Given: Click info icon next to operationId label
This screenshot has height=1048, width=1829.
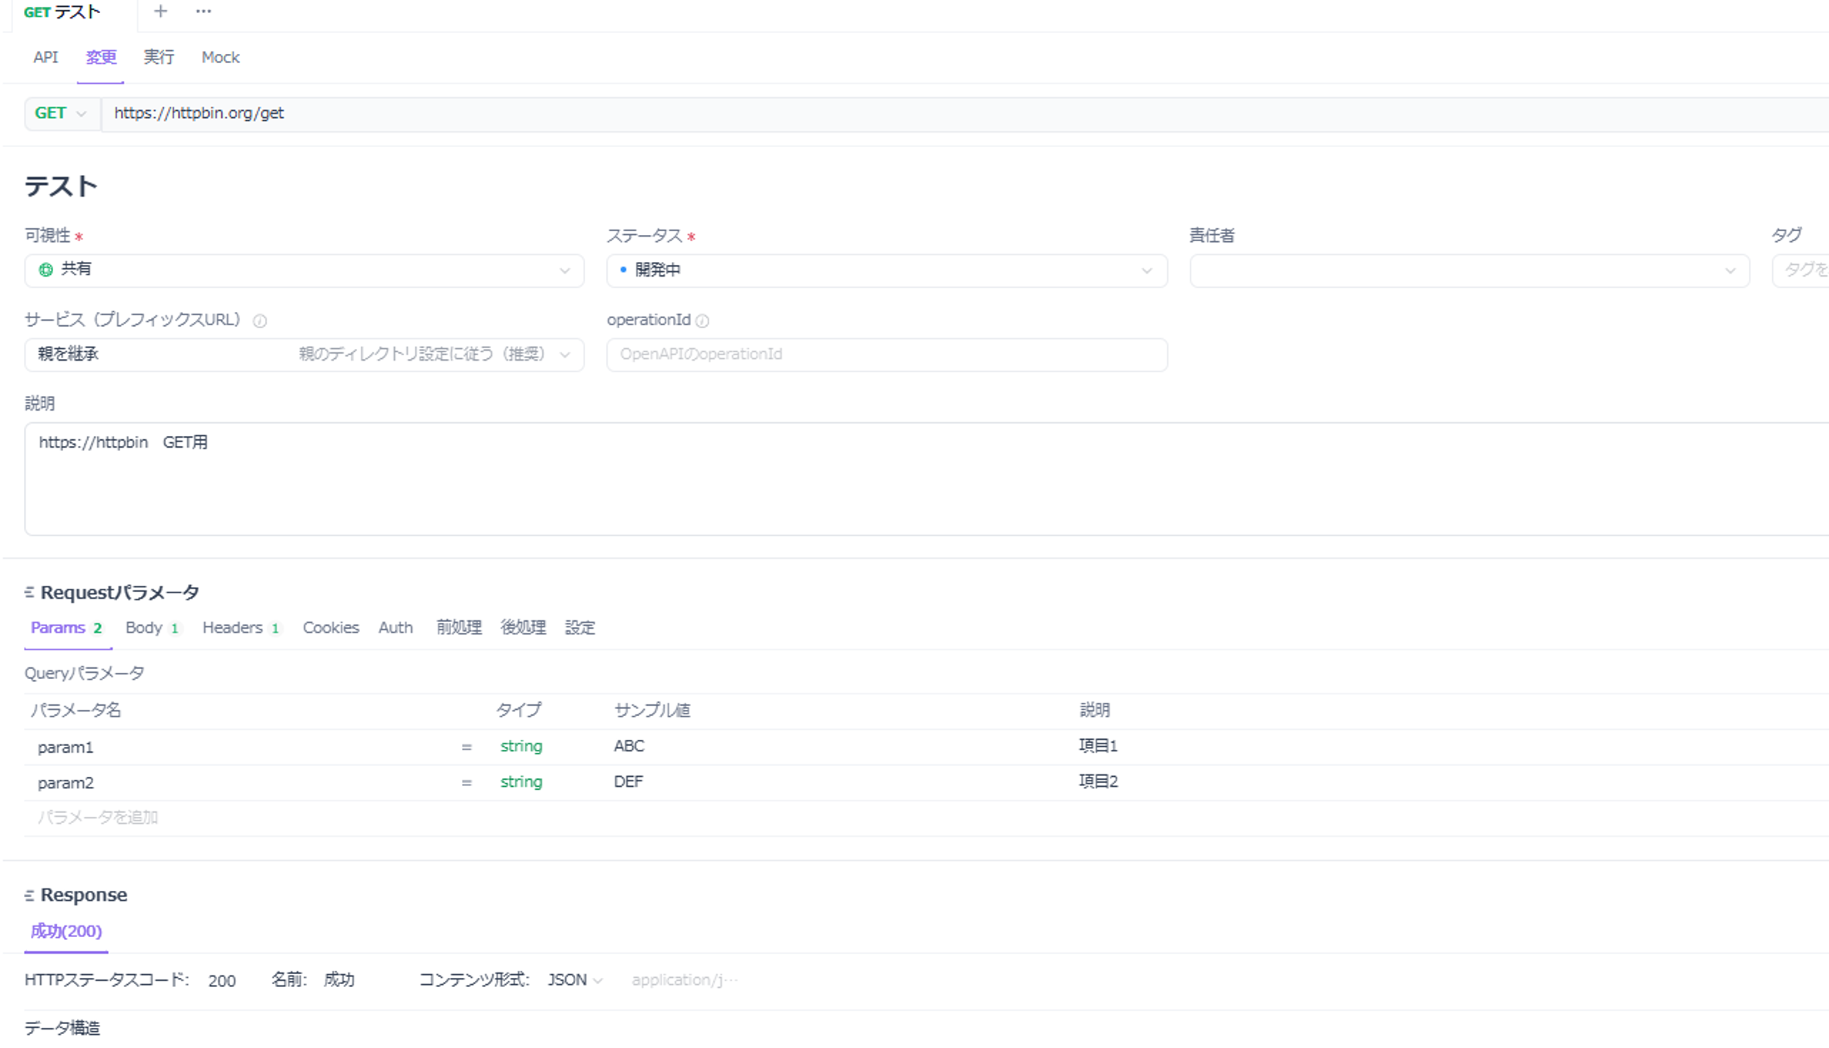Looking at the screenshot, I should tap(702, 321).
